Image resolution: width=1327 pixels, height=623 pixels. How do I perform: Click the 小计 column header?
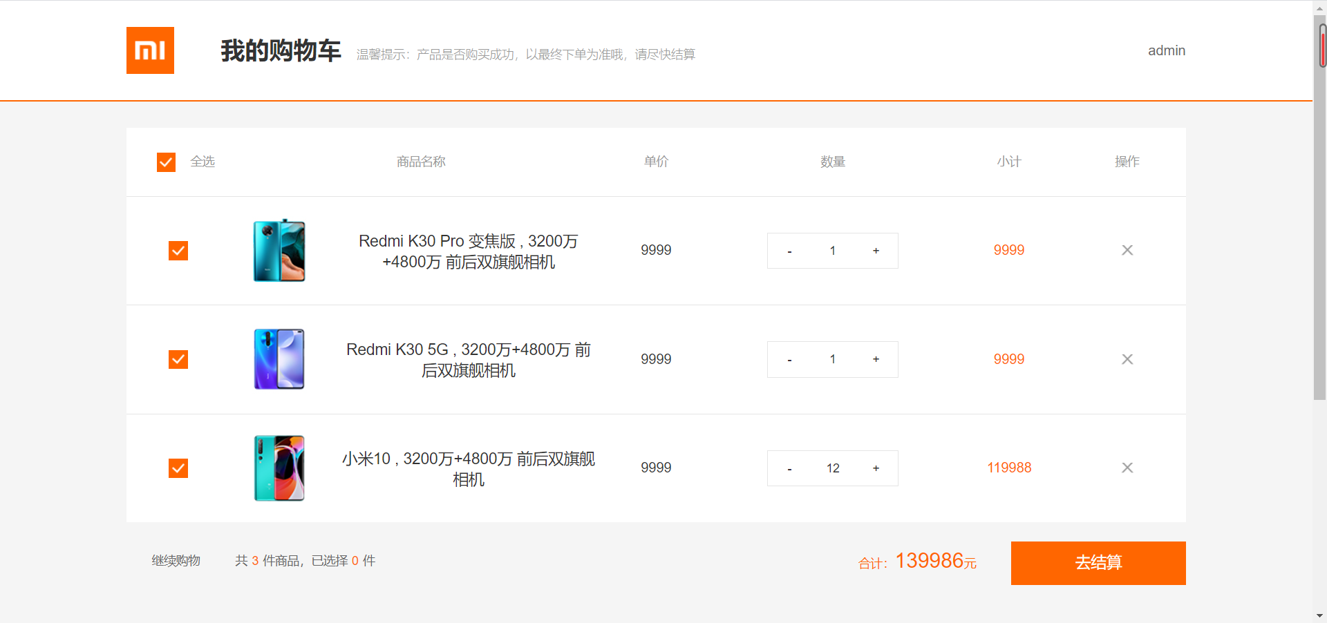pyautogui.click(x=1009, y=162)
